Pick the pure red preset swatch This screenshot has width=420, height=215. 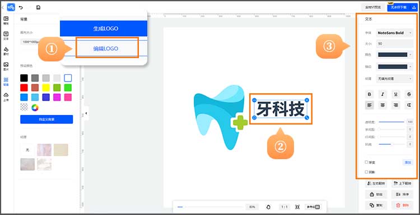tap(24, 88)
